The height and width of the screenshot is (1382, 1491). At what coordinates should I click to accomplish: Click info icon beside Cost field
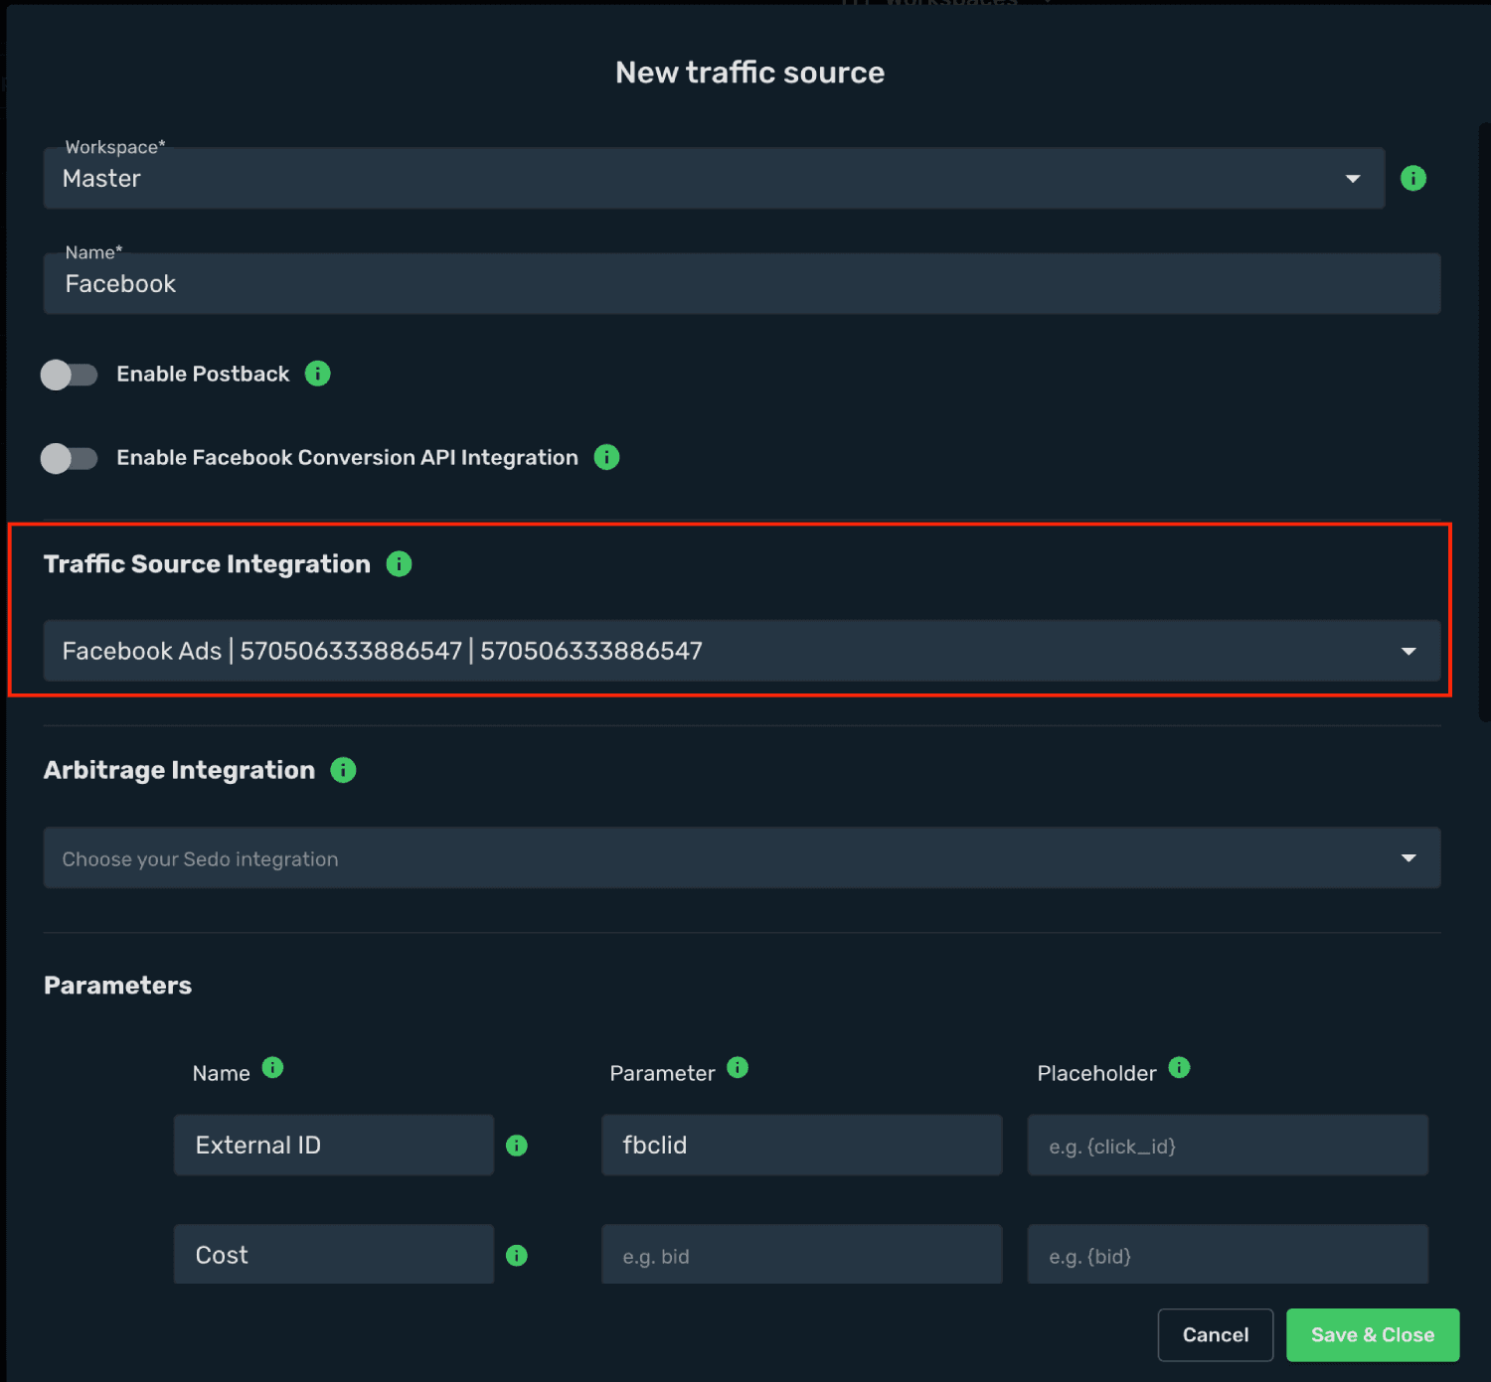coord(517,1256)
